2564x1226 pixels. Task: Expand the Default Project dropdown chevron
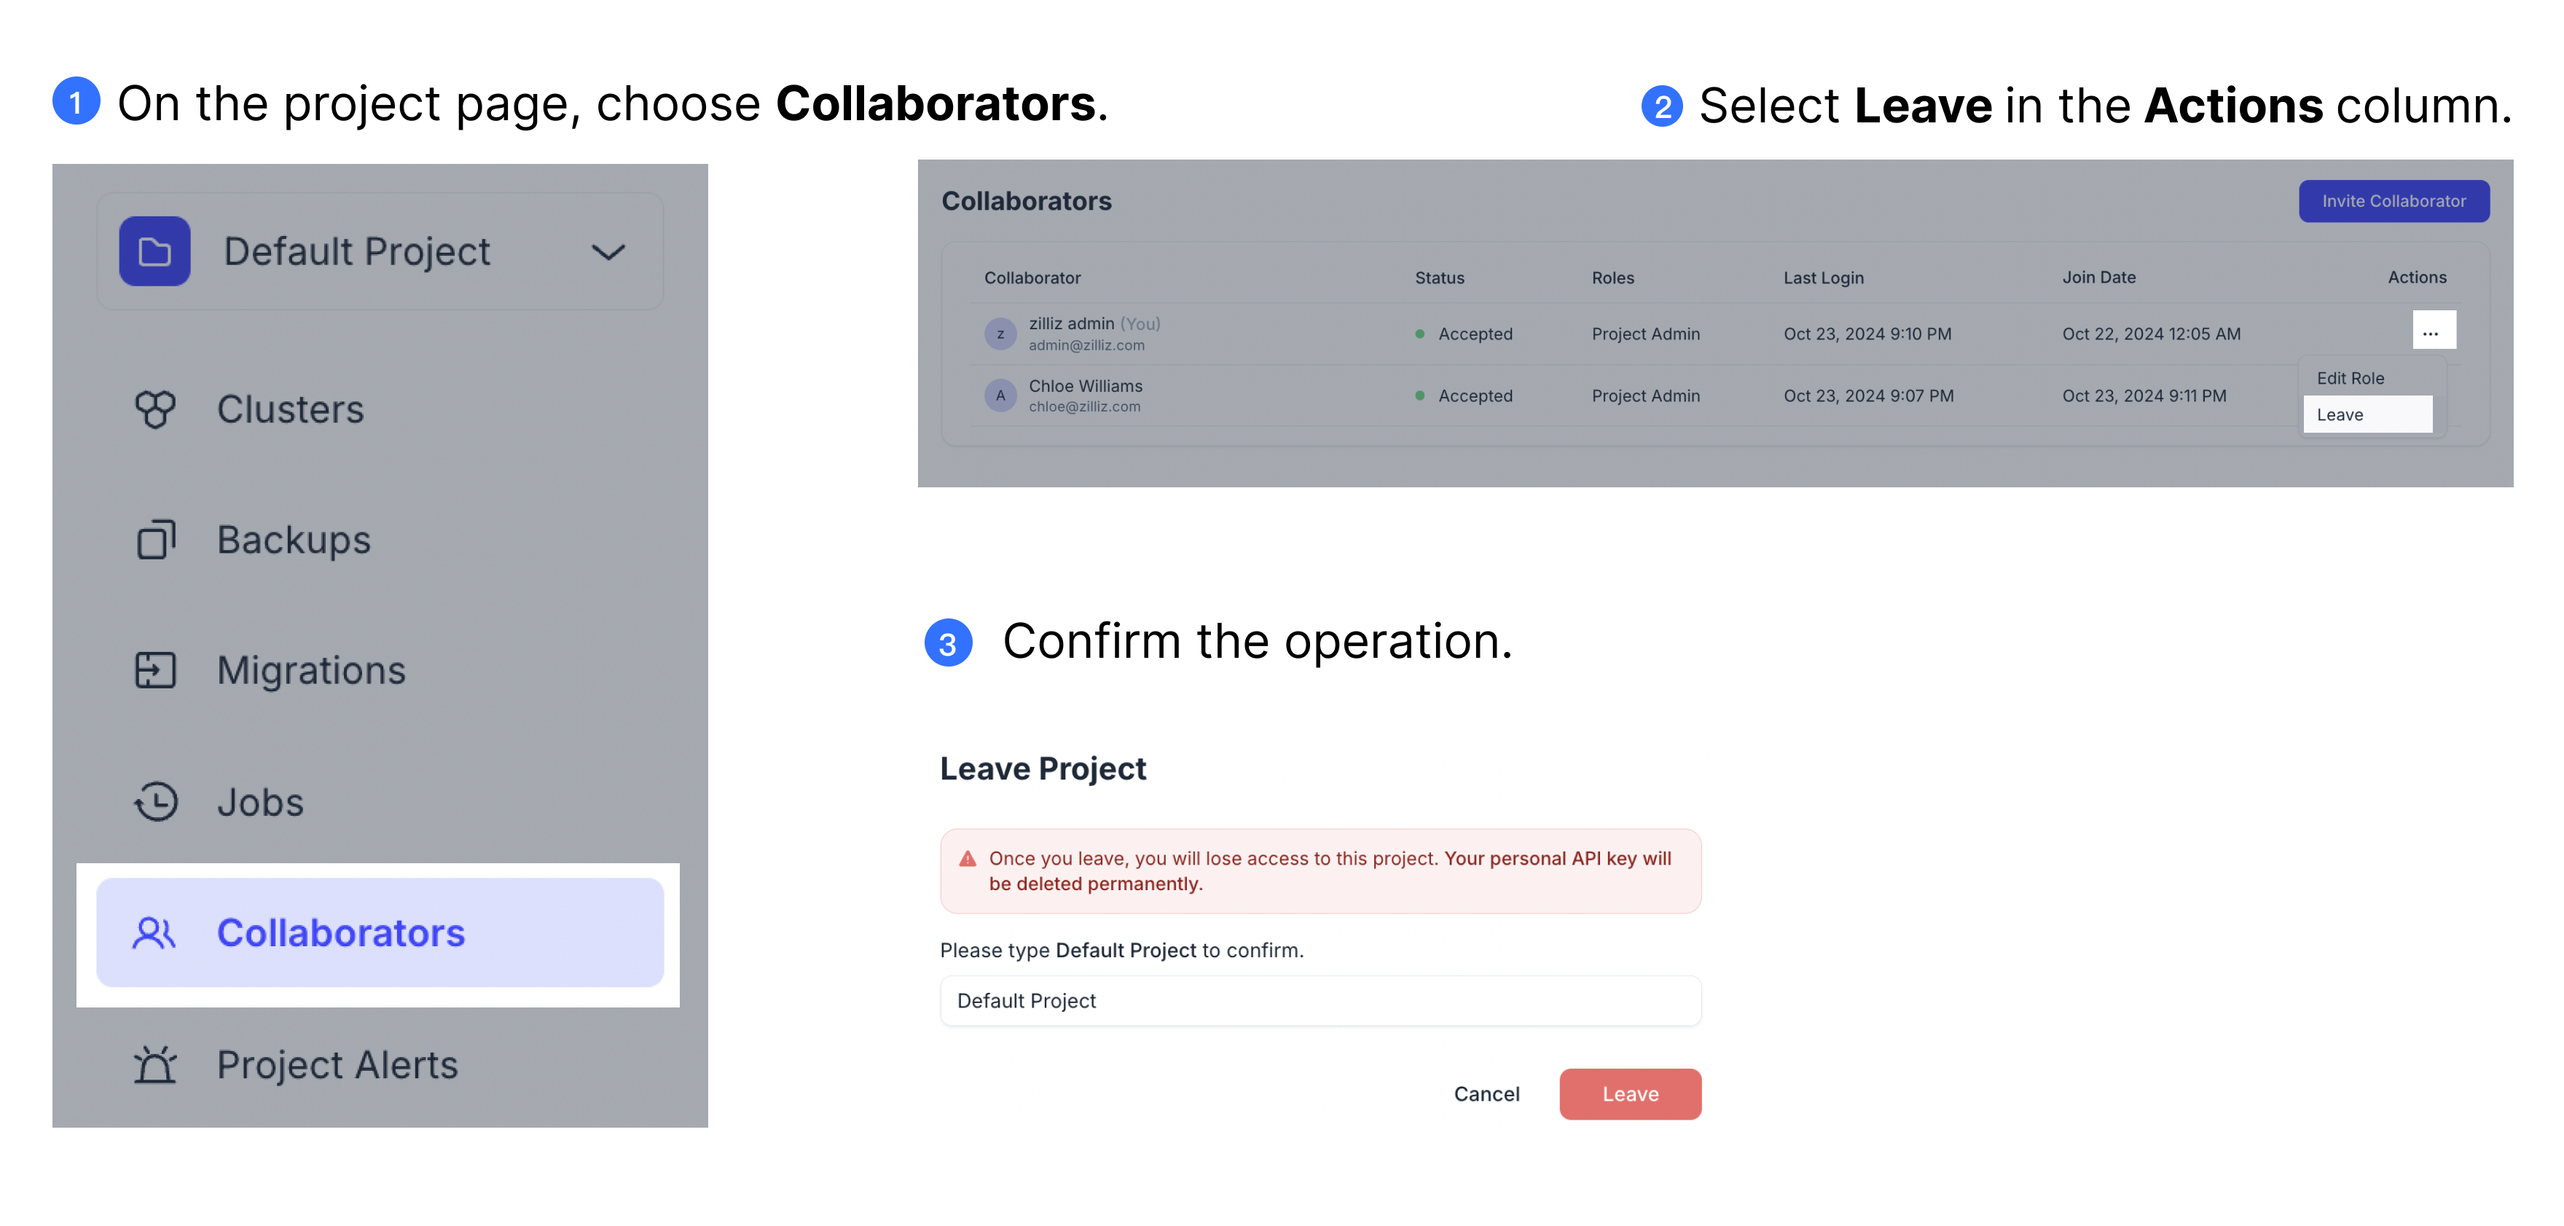click(x=608, y=252)
